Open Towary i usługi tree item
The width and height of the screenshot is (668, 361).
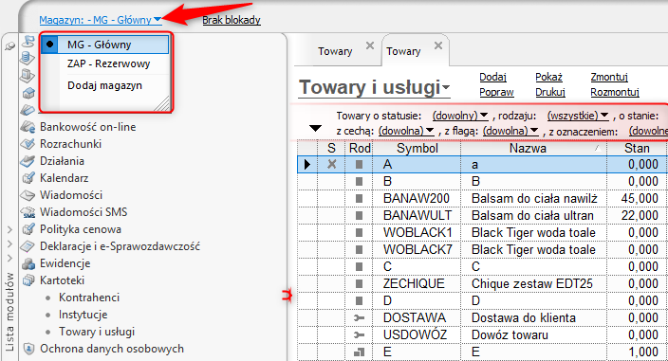pos(97,332)
